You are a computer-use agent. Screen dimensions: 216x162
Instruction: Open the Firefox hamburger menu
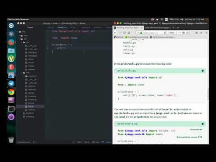click(207, 33)
